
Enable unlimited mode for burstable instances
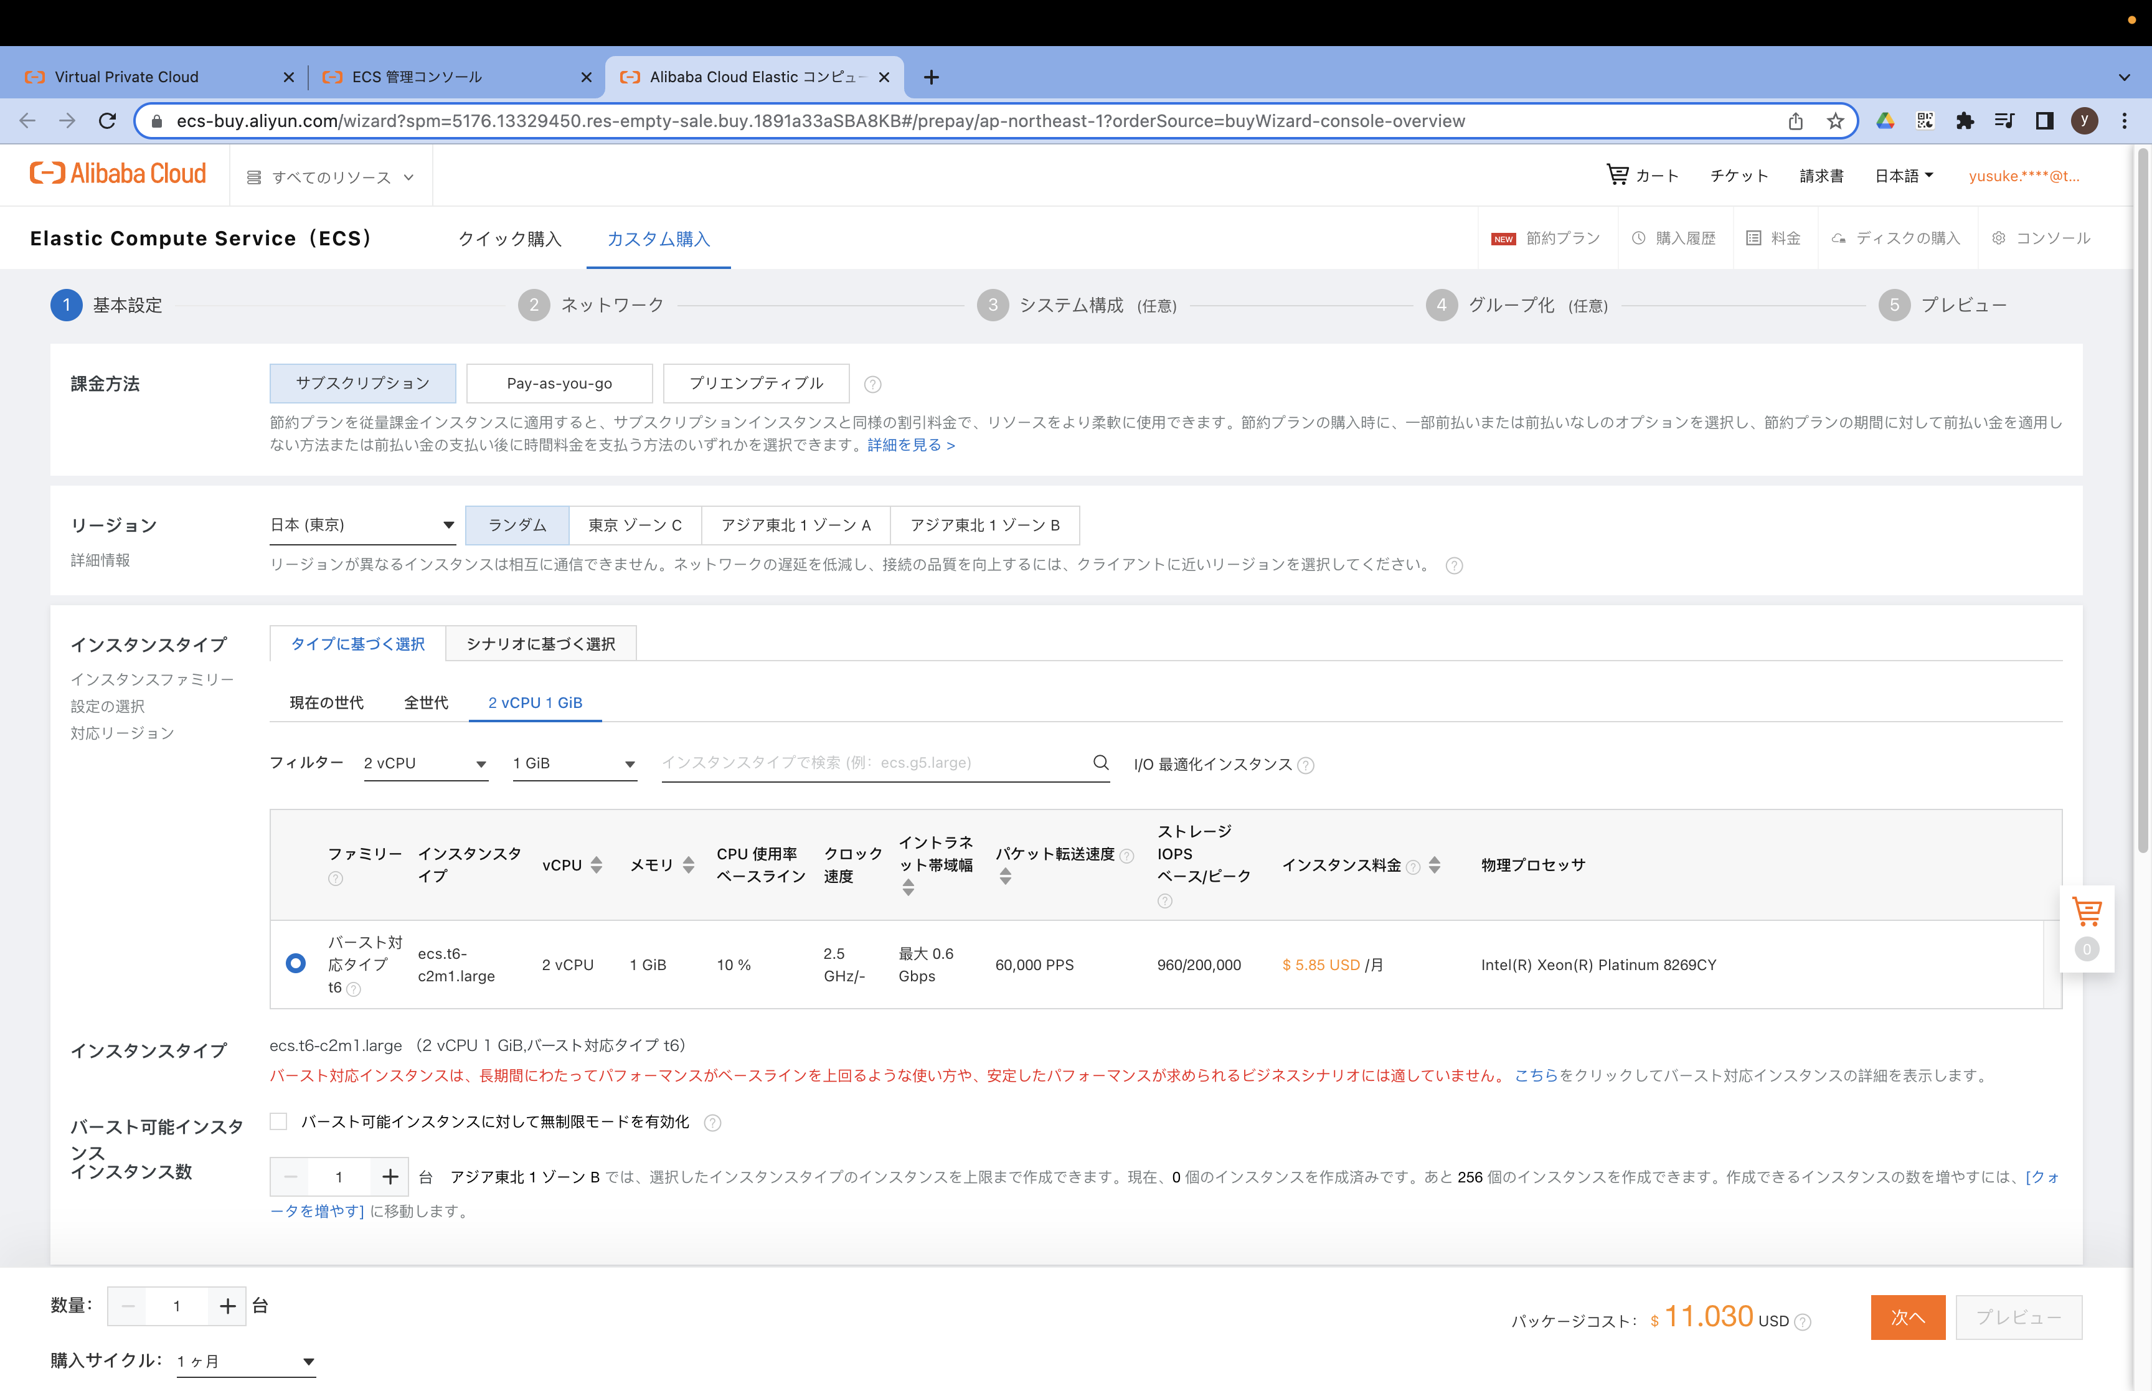[279, 1121]
